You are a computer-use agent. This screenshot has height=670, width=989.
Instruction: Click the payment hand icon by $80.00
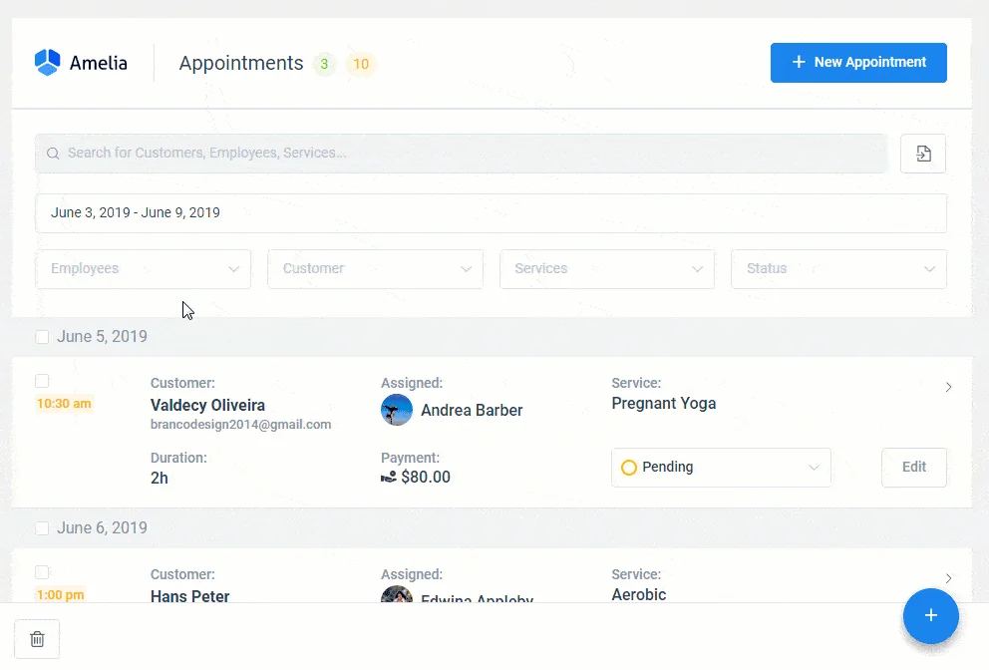[x=389, y=477]
